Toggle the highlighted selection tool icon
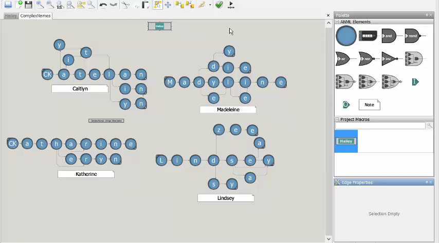 pyautogui.click(x=158, y=5)
